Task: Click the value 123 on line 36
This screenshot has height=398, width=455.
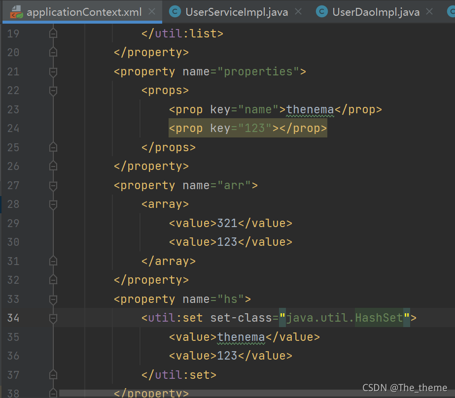Action: click(x=227, y=356)
